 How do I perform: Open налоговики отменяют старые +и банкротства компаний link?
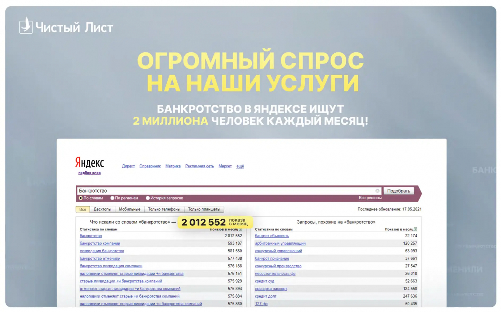point(130,296)
